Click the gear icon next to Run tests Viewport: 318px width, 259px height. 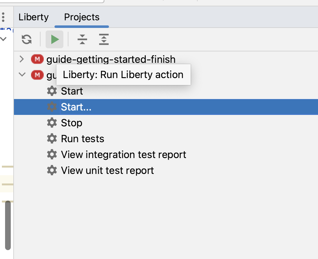pyautogui.click(x=52, y=139)
